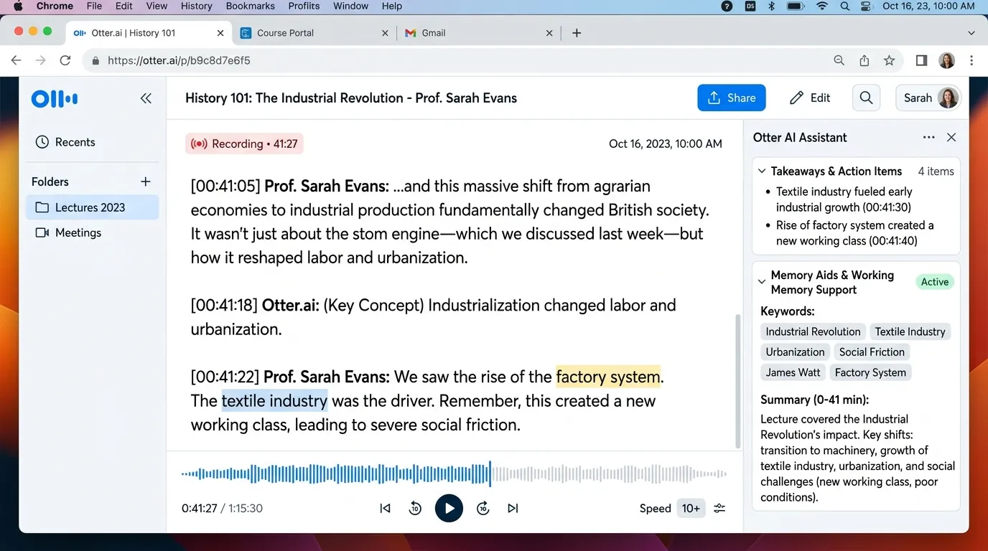Image resolution: width=988 pixels, height=551 pixels.
Task: Click the highlighted 'textile industry' phrase
Action: [274, 400]
